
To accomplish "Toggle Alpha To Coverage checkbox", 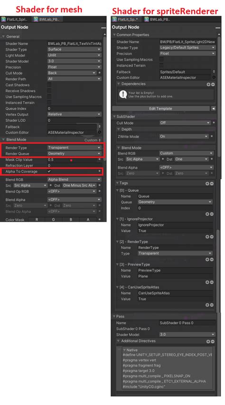I will (x=49, y=171).
